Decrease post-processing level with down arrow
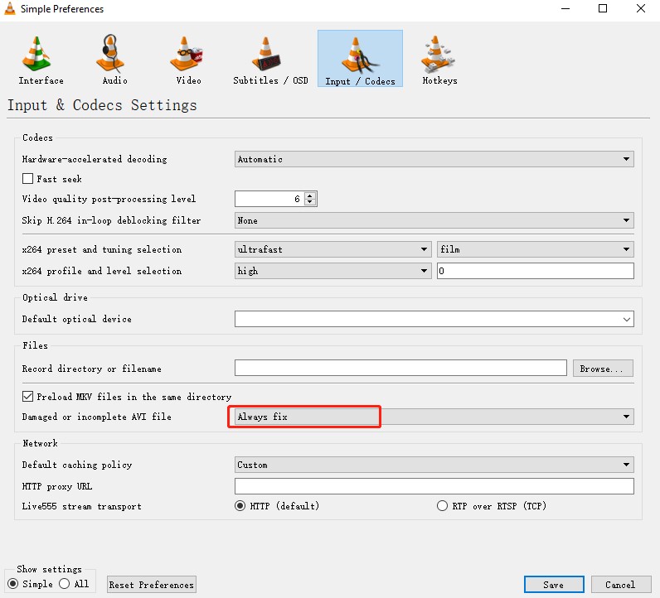The image size is (660, 598). coord(310,202)
